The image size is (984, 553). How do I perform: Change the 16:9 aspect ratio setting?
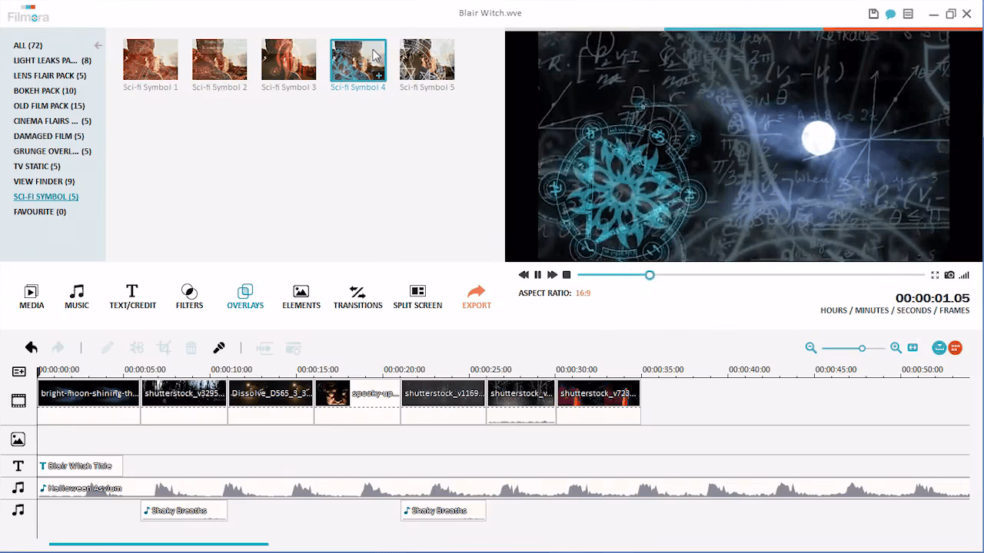(x=583, y=293)
